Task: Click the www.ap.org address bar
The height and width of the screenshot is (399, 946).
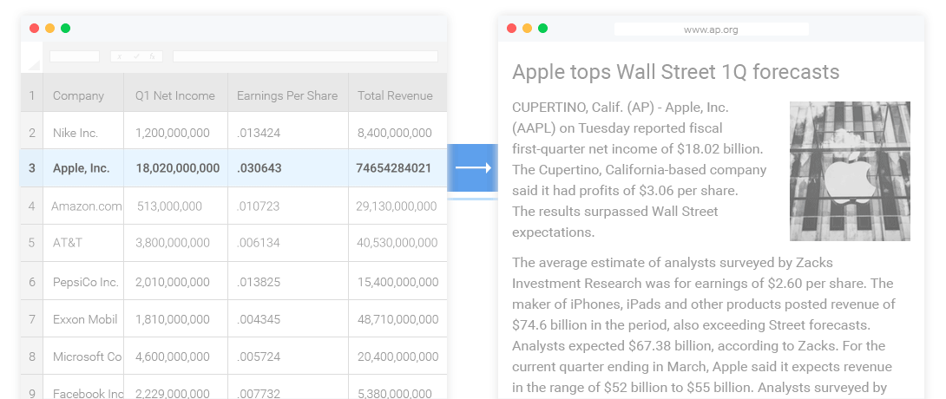Action: pos(711,29)
